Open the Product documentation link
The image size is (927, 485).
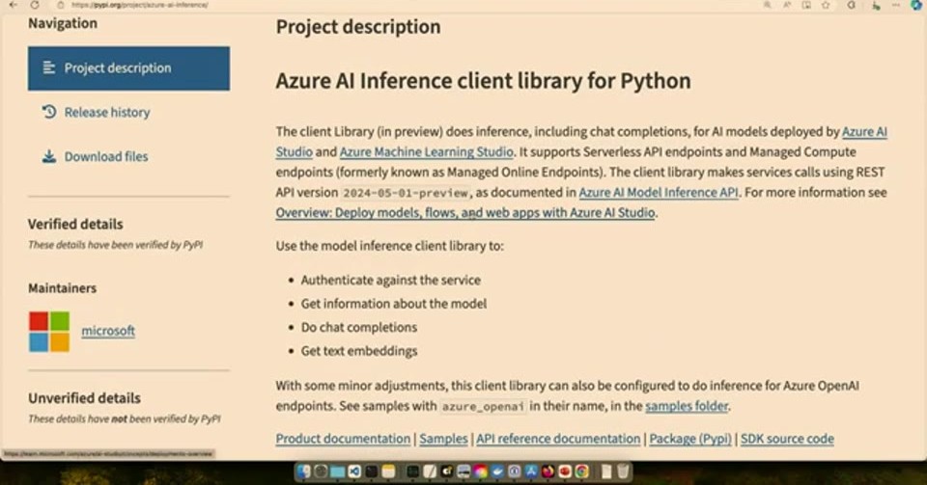(343, 439)
